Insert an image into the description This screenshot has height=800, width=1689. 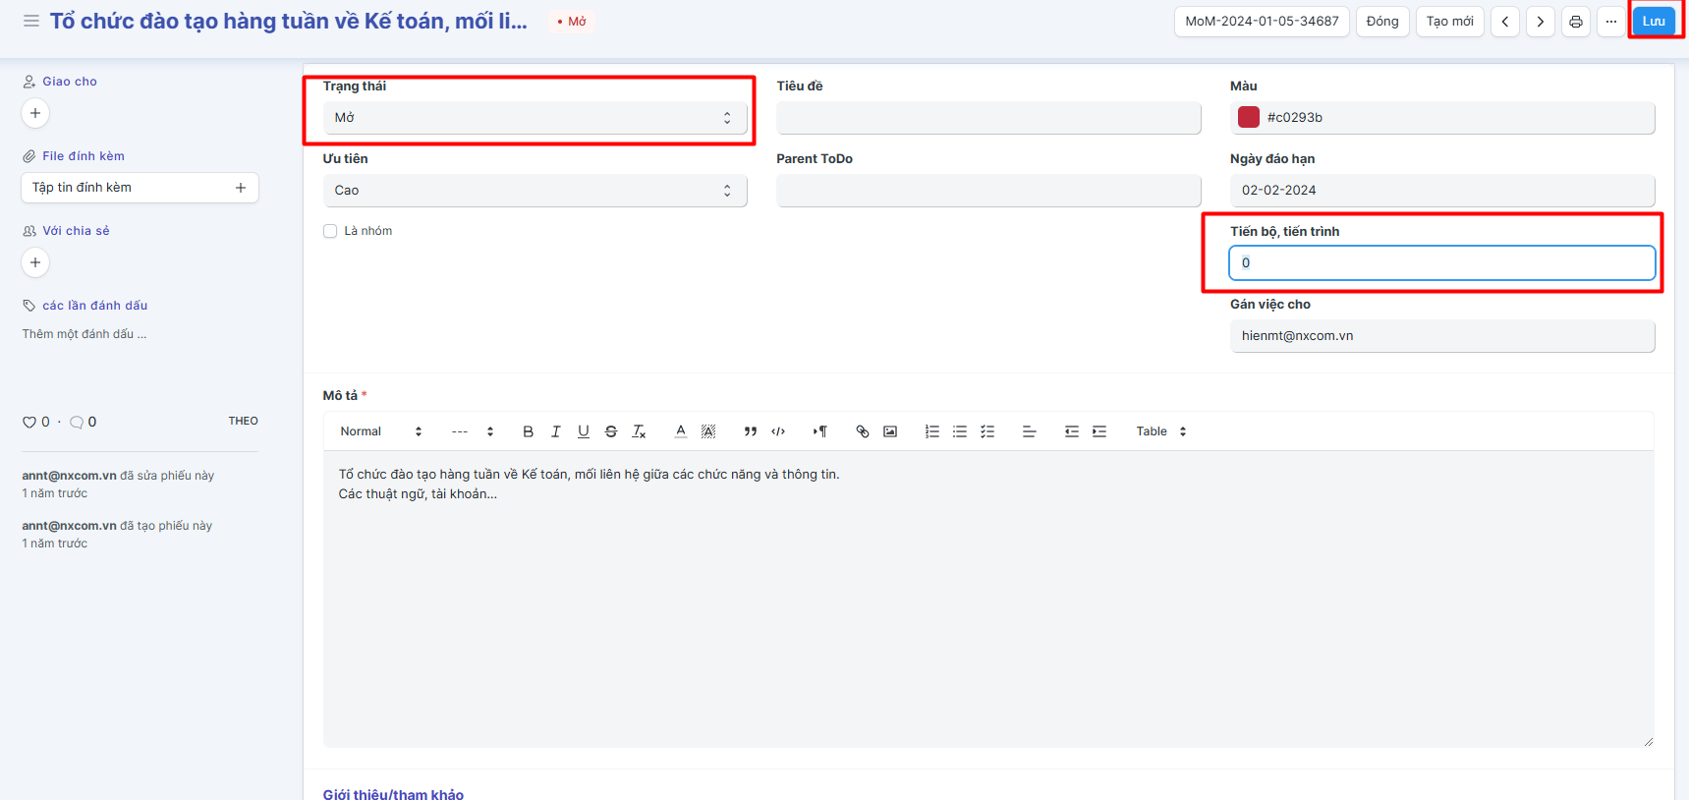pyautogui.click(x=890, y=431)
